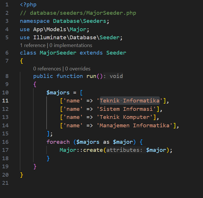The width and height of the screenshot is (203, 198).
Task: Place cursor in 'Teknik Informatika' string
Action: click(x=130, y=101)
